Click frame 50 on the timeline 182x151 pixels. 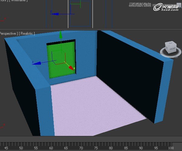click(21, 148)
